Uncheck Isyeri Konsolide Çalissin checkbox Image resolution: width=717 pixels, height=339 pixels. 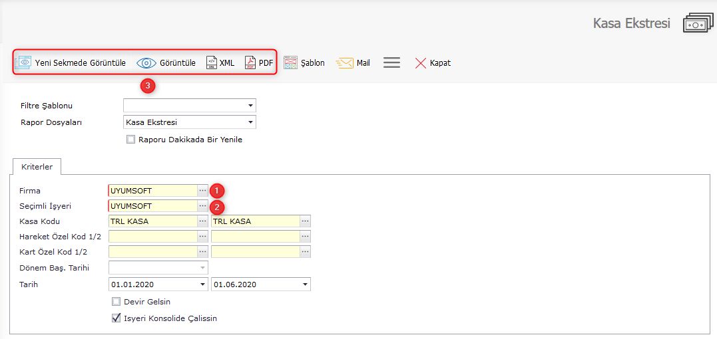pos(116,318)
